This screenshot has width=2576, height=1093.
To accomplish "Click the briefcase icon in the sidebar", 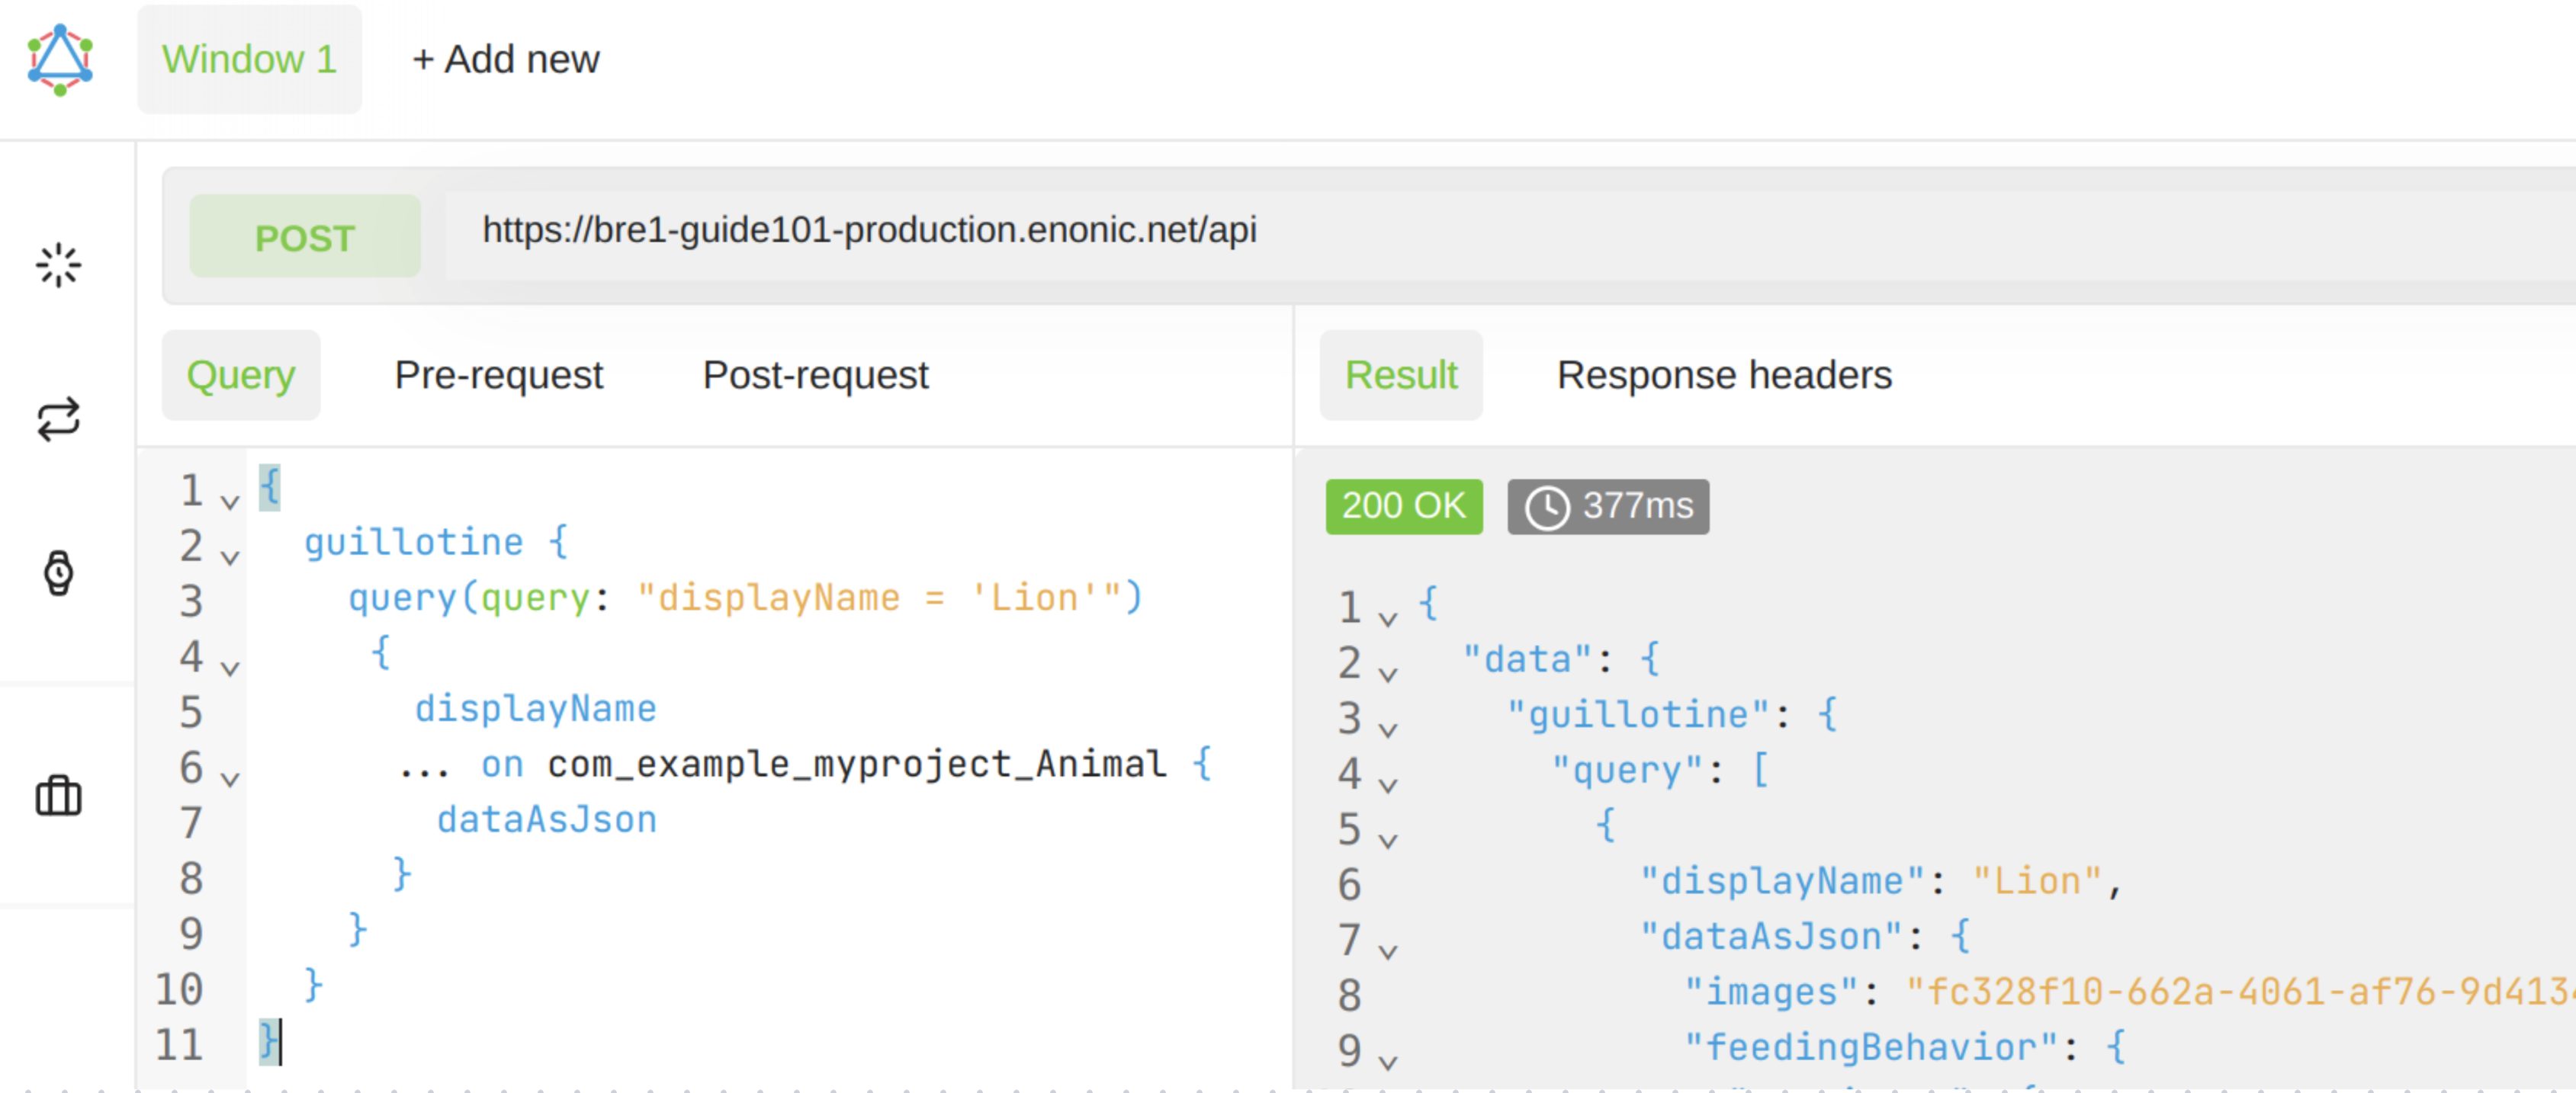I will click(59, 795).
